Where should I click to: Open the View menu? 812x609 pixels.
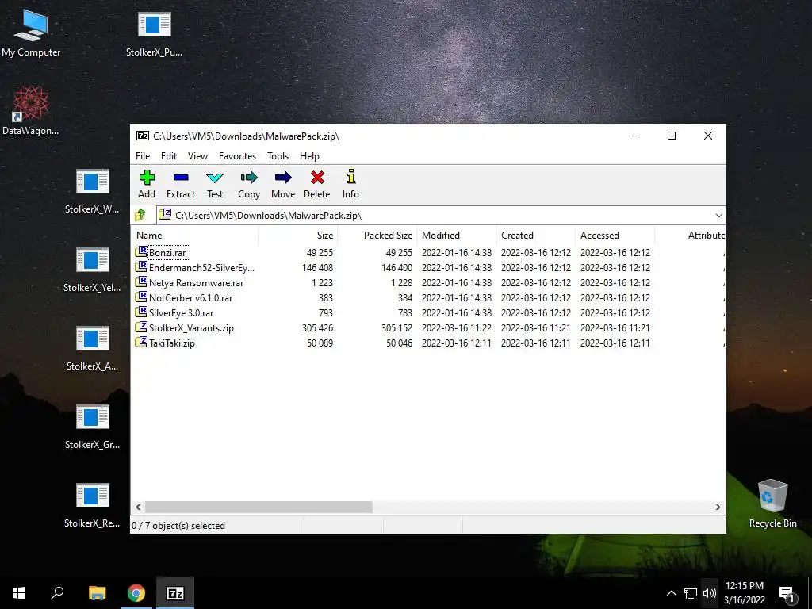[197, 156]
